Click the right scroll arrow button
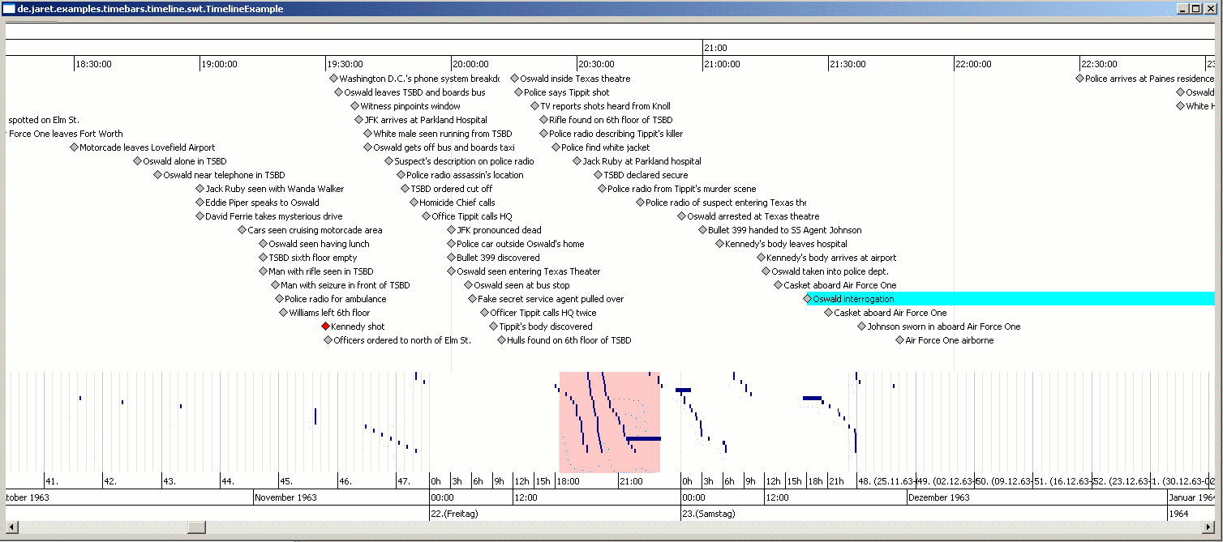The image size is (1223, 542). (1209, 528)
